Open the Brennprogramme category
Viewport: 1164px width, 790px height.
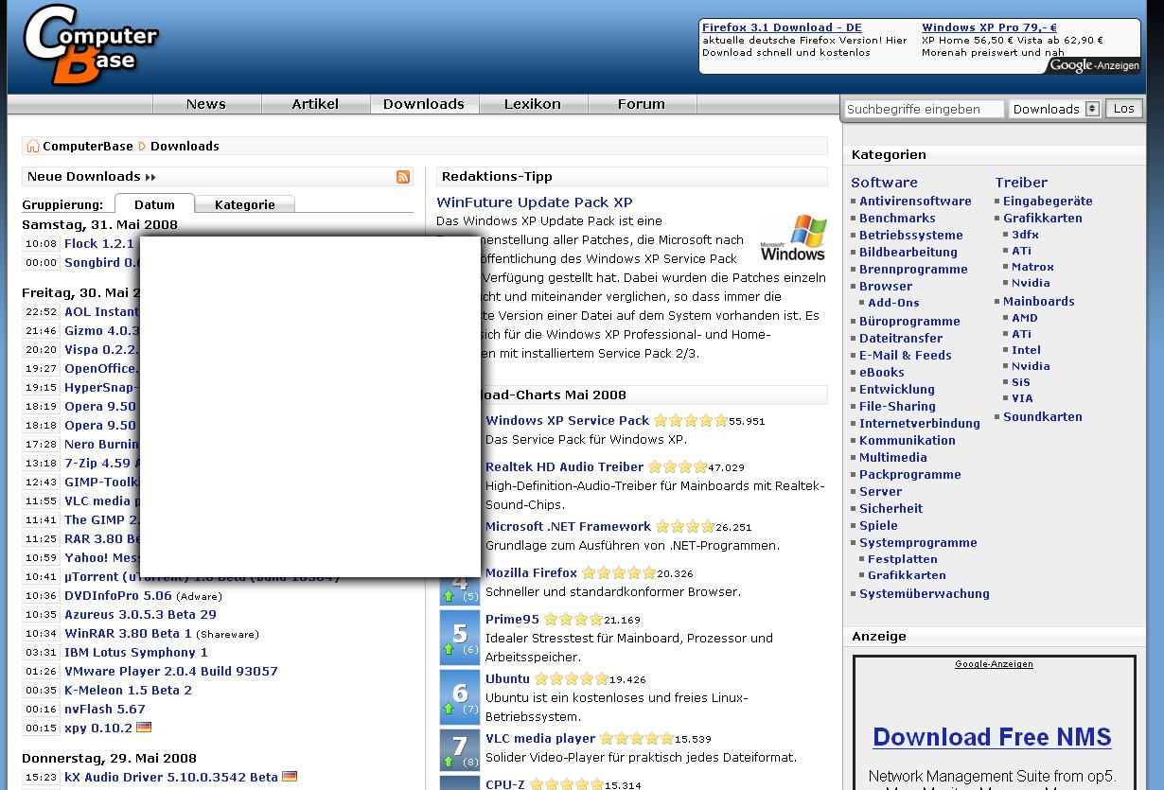tap(913, 270)
